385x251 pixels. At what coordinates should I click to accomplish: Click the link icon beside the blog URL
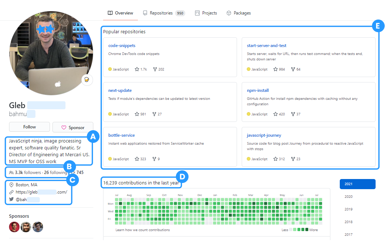(x=12, y=192)
